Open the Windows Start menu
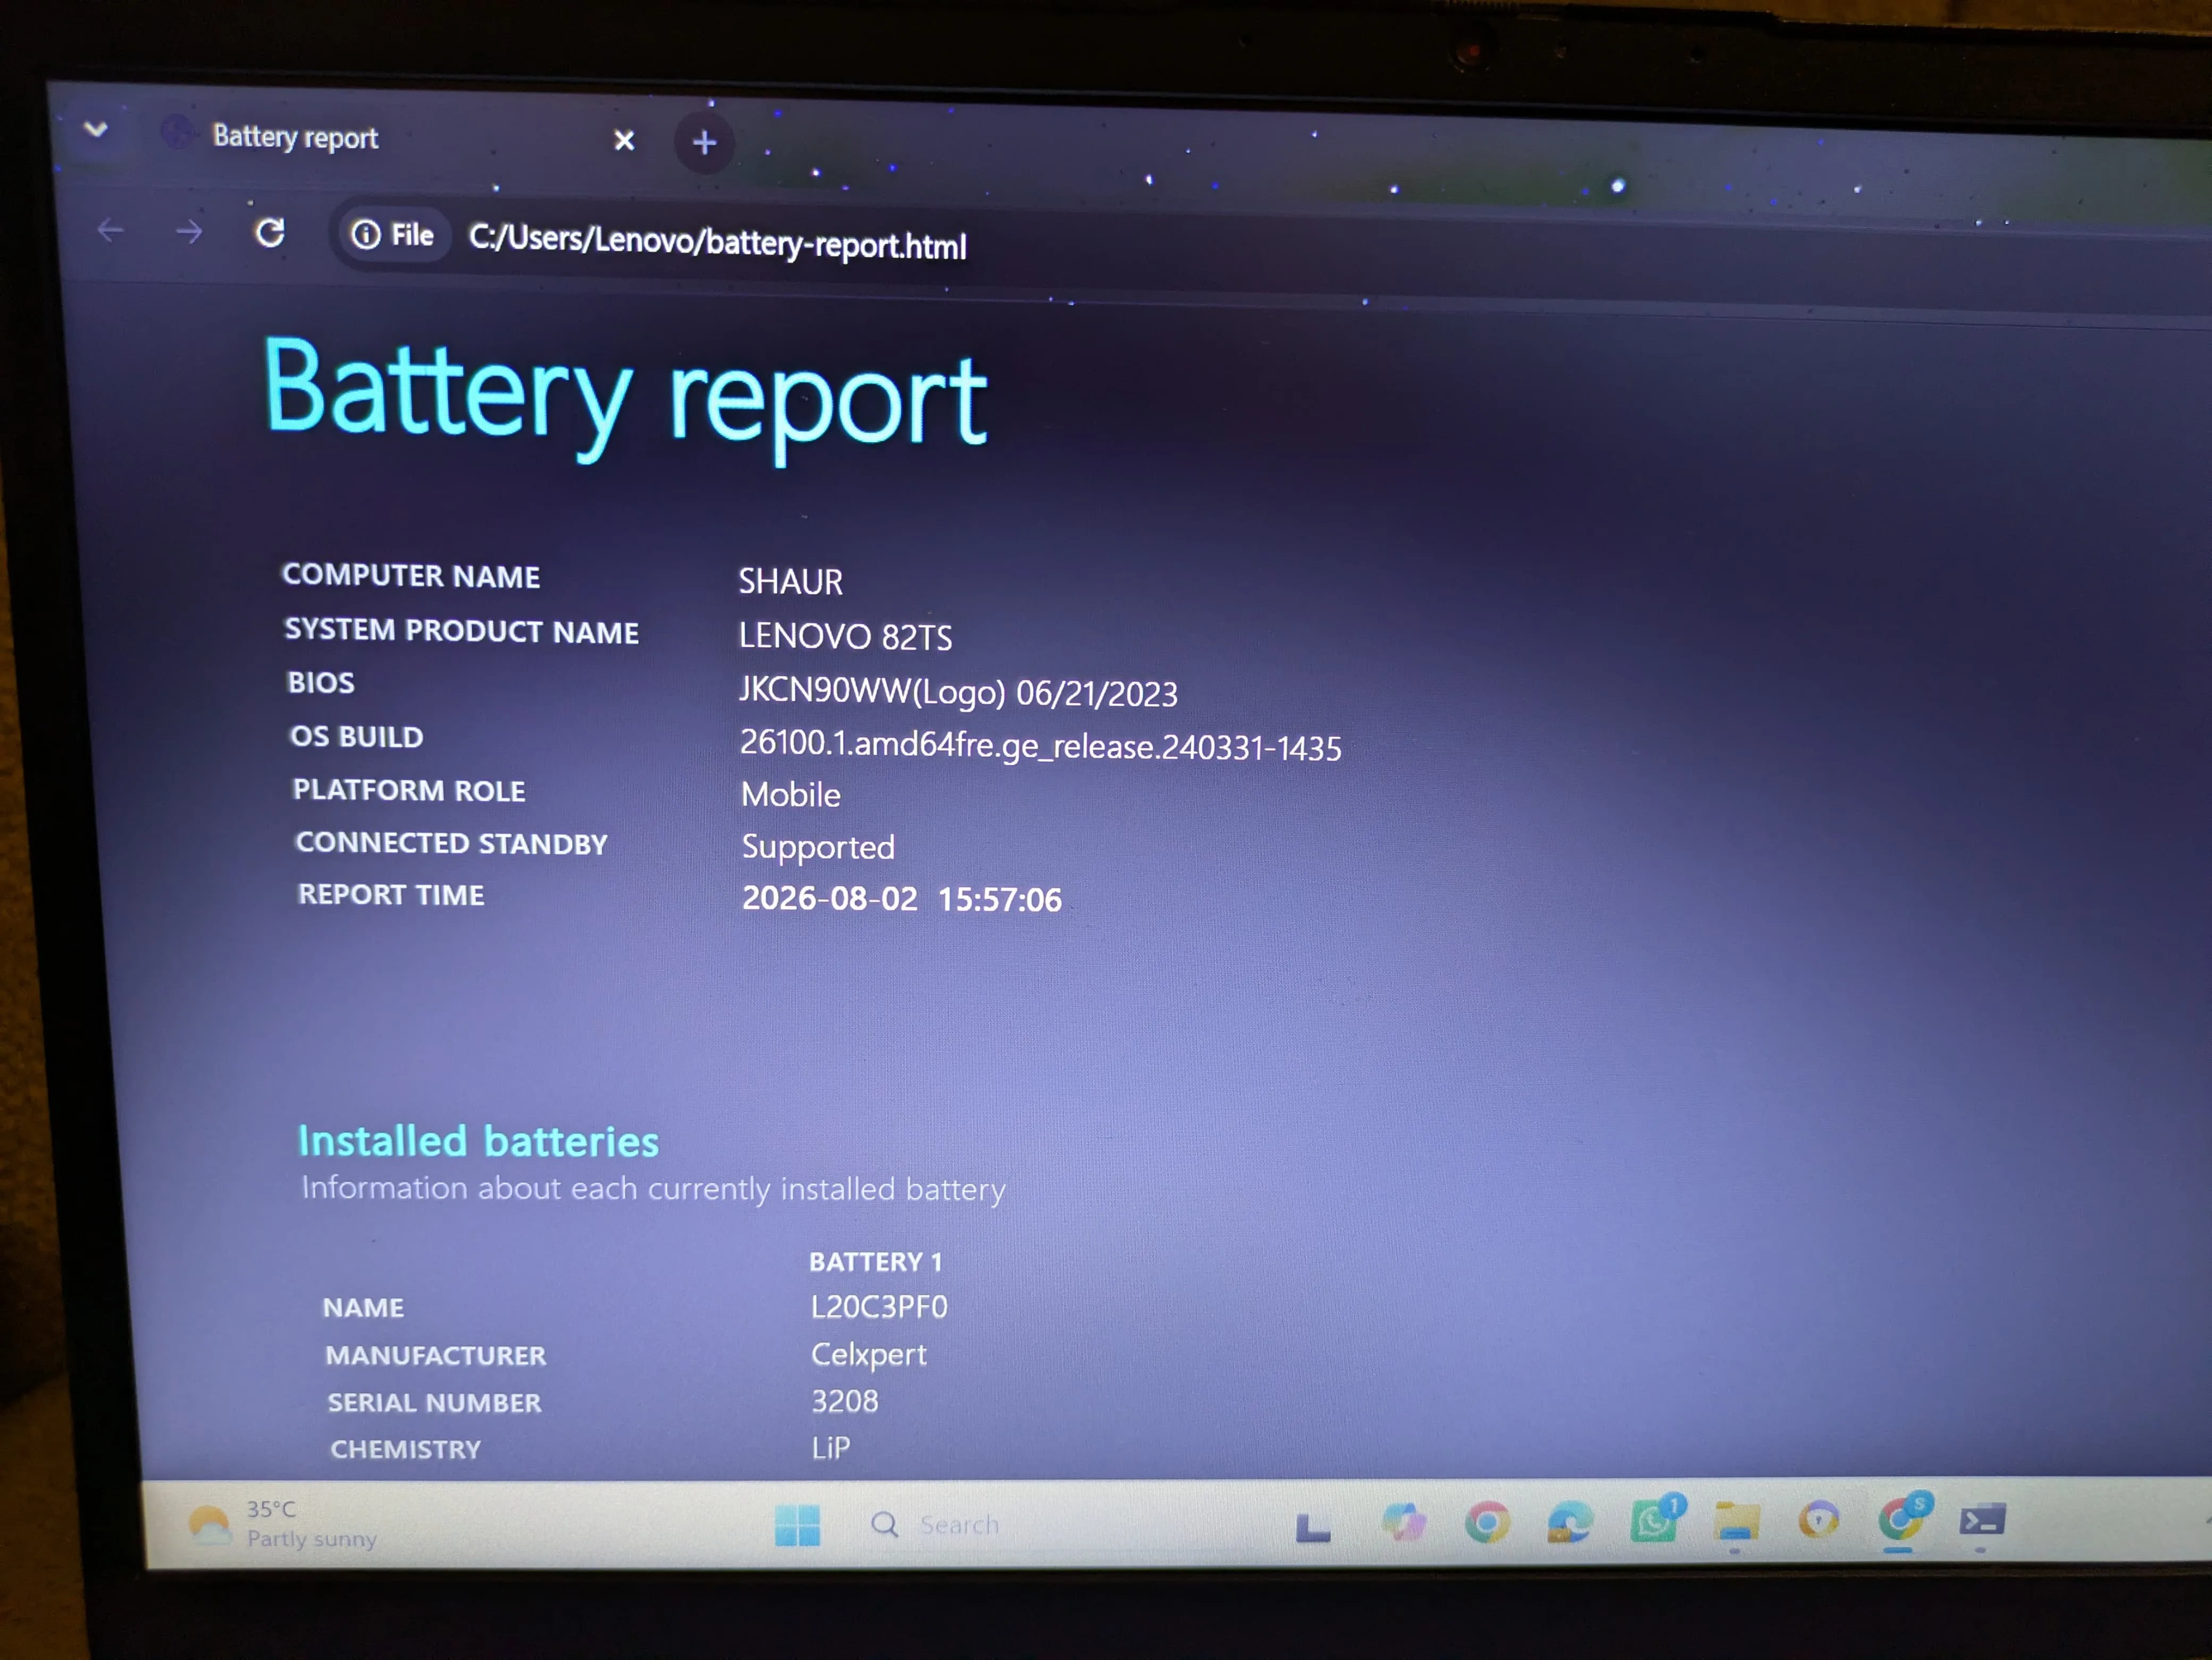The width and height of the screenshot is (2212, 1660). (x=797, y=1525)
